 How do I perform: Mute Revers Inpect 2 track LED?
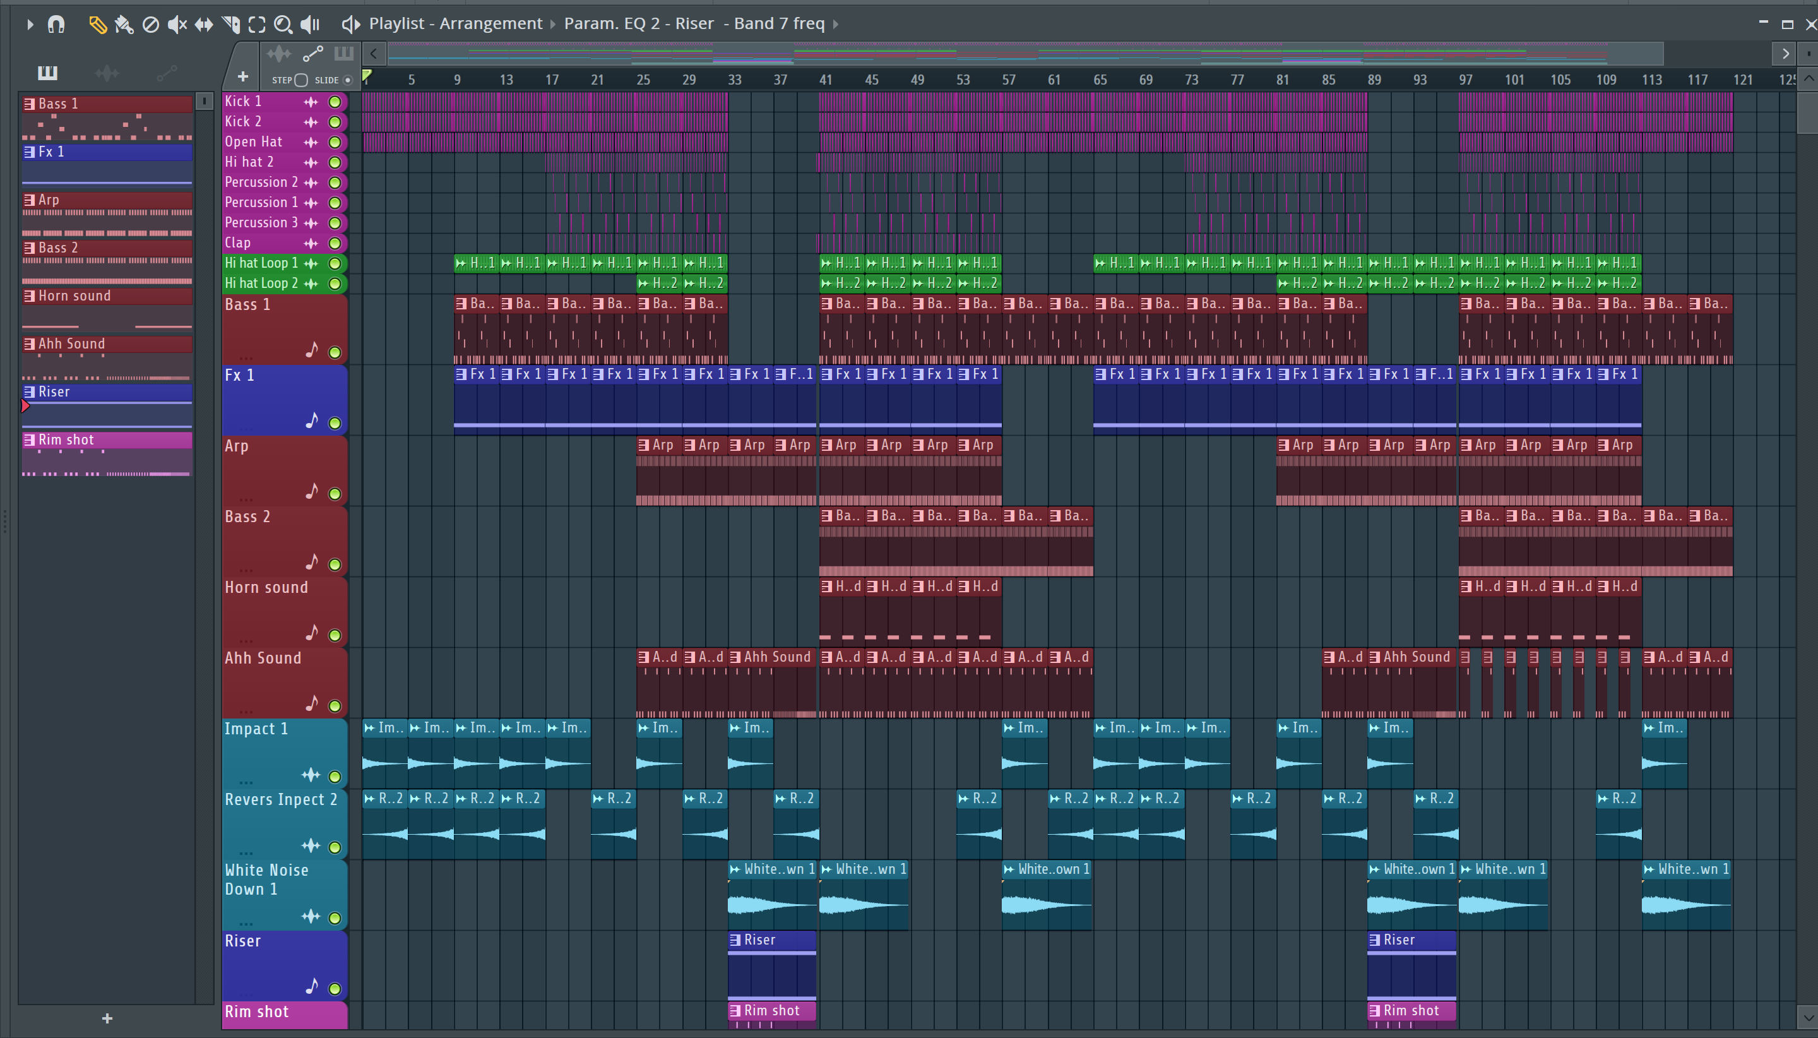click(334, 848)
